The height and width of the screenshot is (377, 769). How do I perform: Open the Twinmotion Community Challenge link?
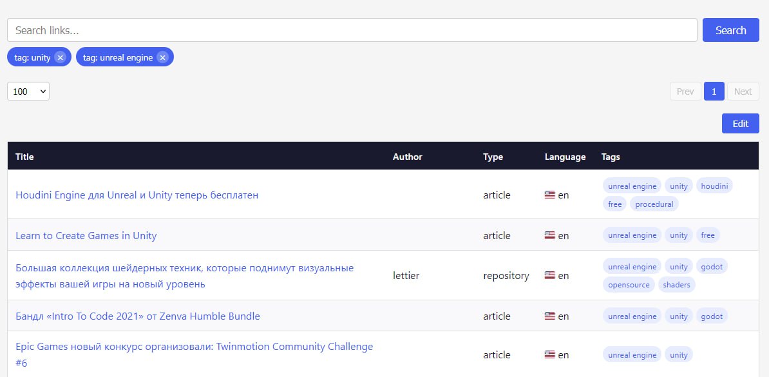[x=194, y=347]
